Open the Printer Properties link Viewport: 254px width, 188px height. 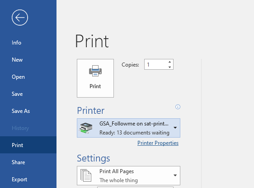pyautogui.click(x=158, y=143)
